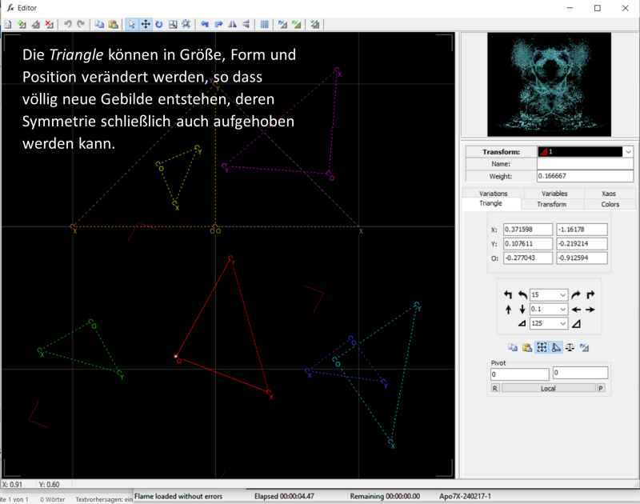Click the Weight input field
The height and width of the screenshot is (504, 640).
click(585, 176)
